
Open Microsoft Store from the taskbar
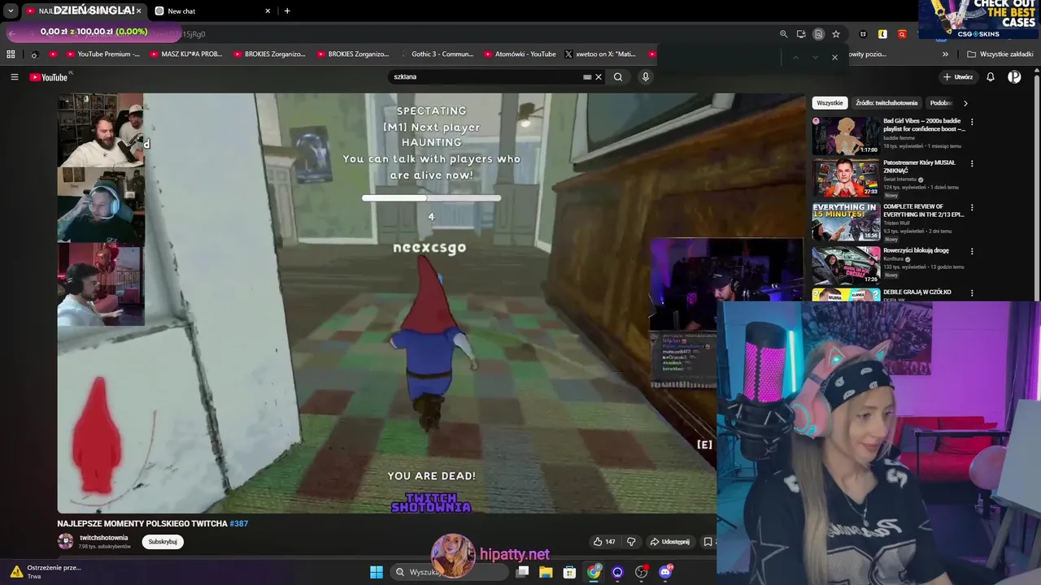pos(569,572)
